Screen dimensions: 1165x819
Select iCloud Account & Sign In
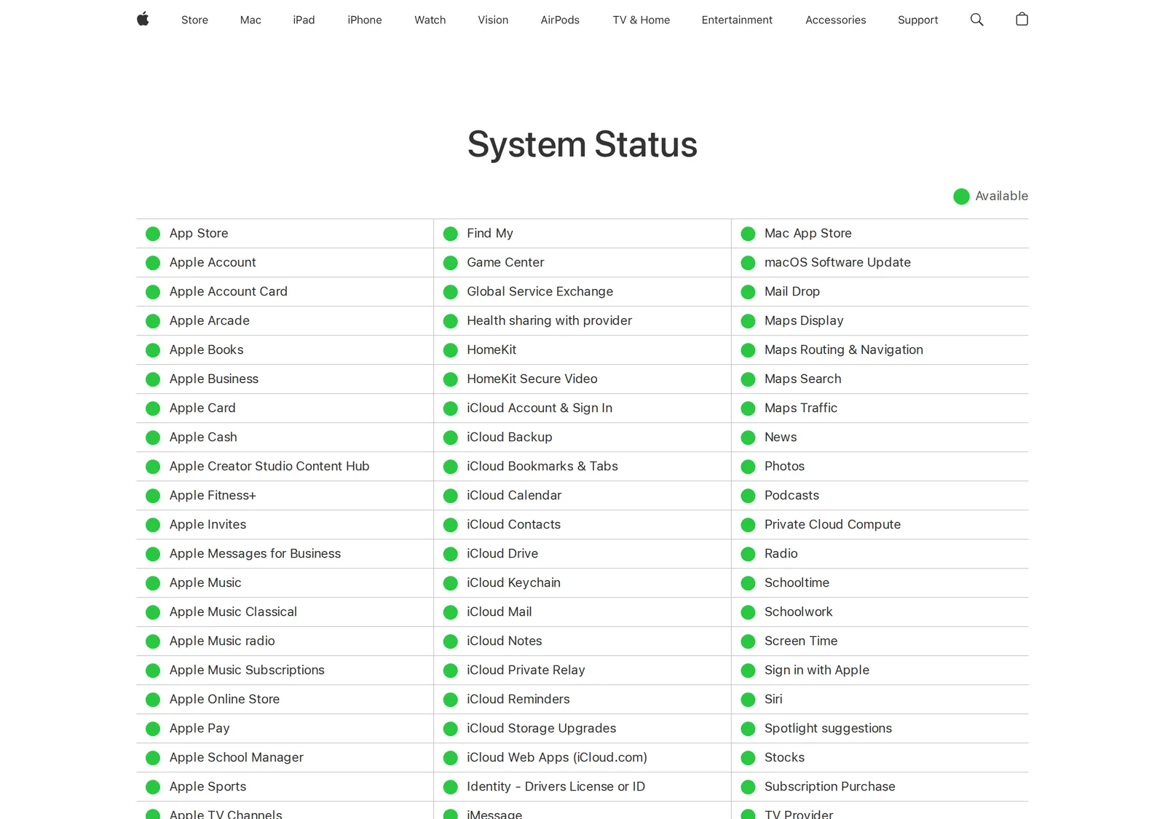pos(540,408)
